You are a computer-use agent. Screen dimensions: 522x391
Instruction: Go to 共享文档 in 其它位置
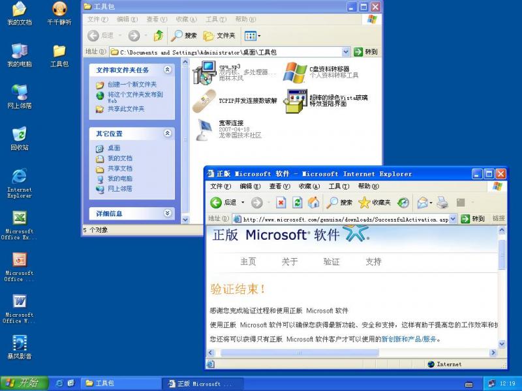(120, 169)
